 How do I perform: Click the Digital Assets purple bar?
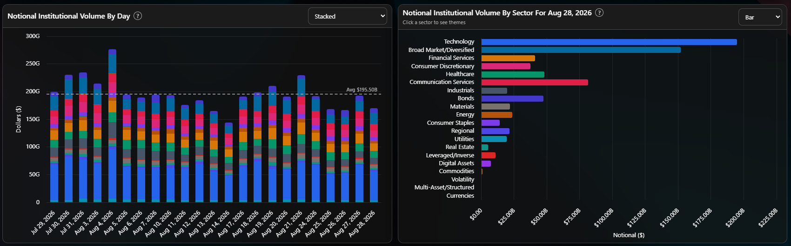tap(486, 163)
